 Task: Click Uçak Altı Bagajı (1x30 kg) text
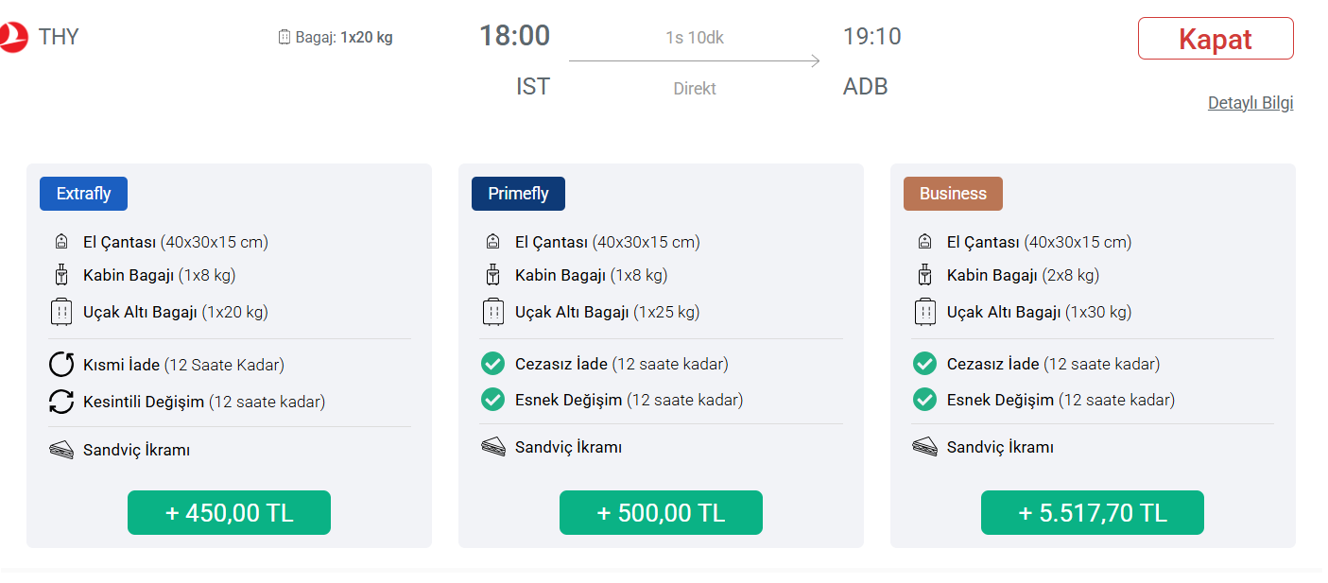[x=1040, y=312]
